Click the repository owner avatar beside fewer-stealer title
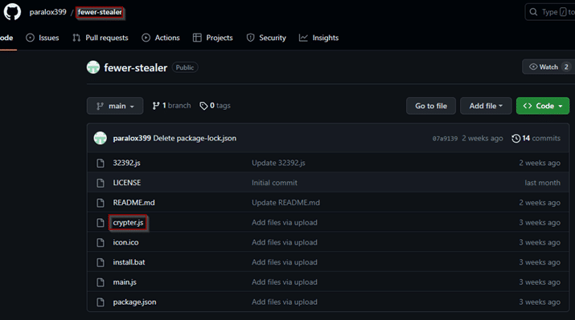The height and width of the screenshot is (320, 575). point(93,67)
